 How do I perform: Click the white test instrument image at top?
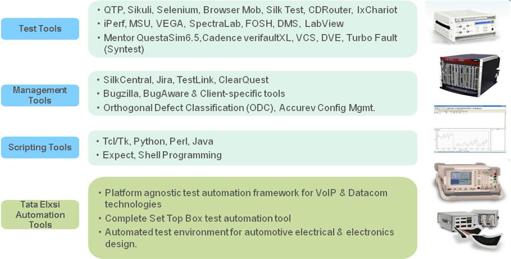tap(467, 26)
